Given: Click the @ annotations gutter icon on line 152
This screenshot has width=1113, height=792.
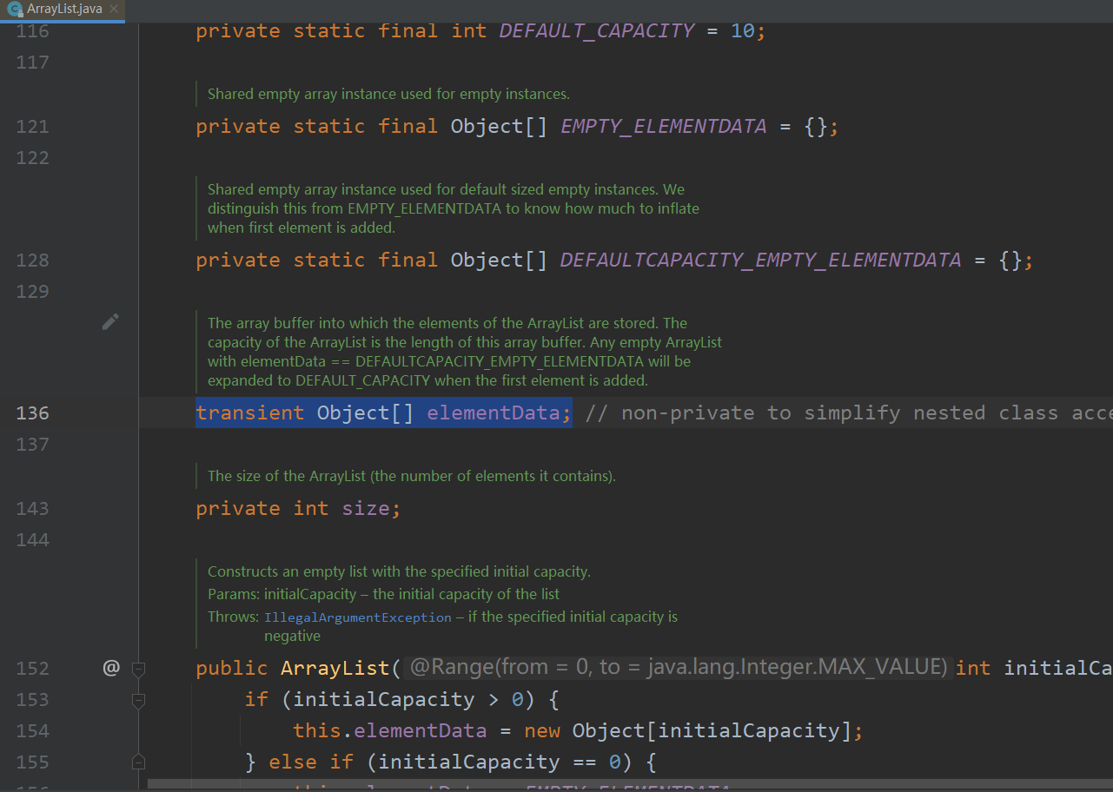Looking at the screenshot, I should (110, 668).
